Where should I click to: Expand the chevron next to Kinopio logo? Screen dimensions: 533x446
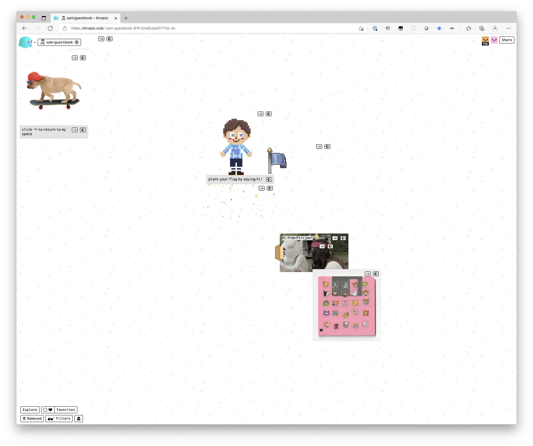[x=35, y=43]
